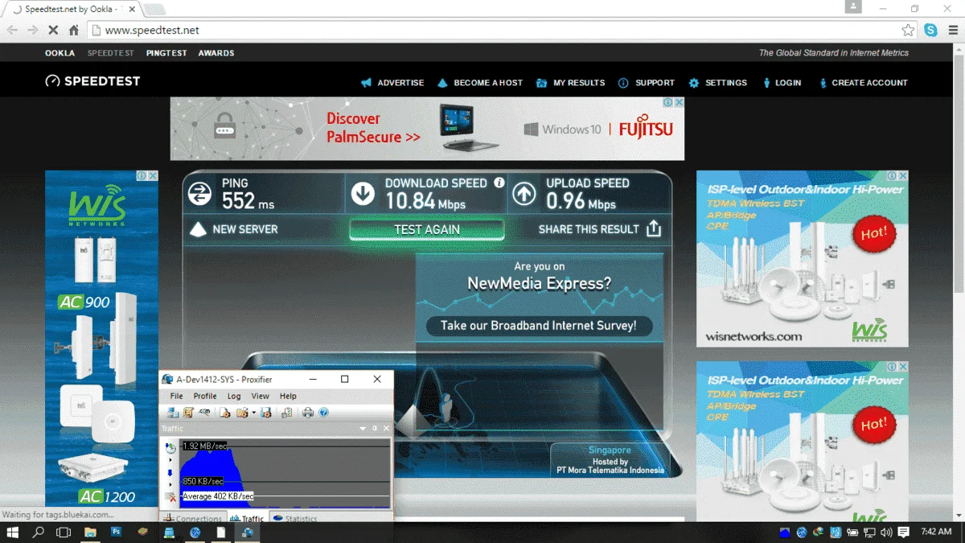
Task: Open the SUPPORT link
Action: [647, 83]
